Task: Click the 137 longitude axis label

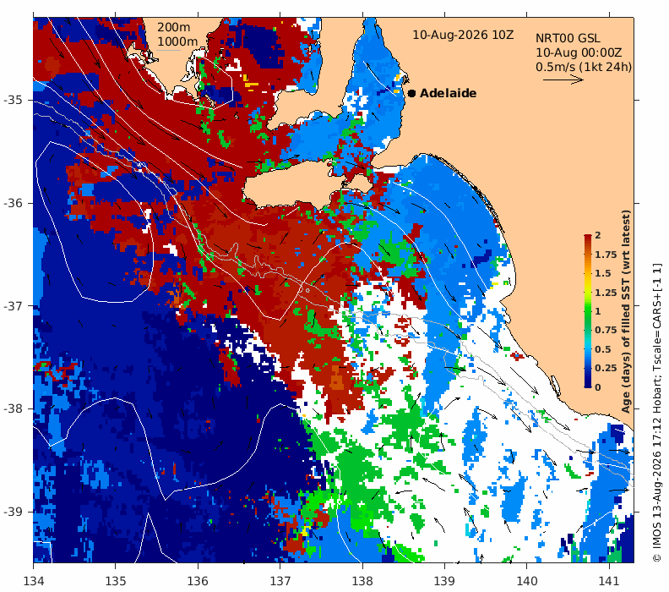Action: pyautogui.click(x=280, y=581)
